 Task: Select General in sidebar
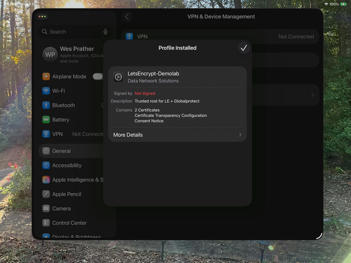(71, 151)
